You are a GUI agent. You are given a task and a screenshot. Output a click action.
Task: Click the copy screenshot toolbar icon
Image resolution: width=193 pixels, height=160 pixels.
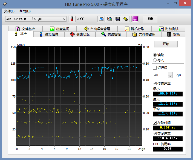coord(109,19)
